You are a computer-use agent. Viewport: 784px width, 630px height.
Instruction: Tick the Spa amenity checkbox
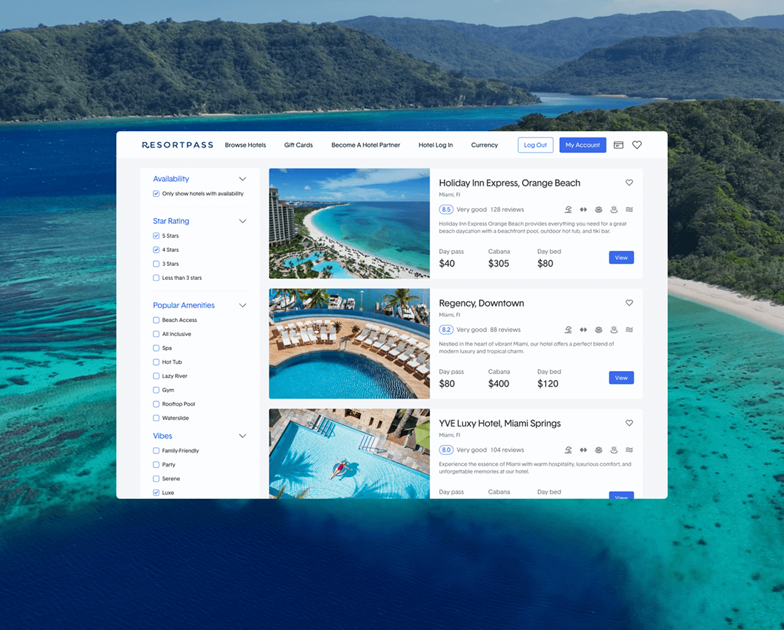click(x=156, y=348)
